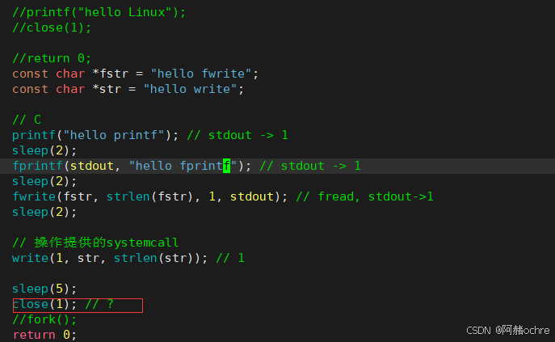Screen dimensions: 555x342
Task: Click the "hello write" string literal
Action: click(x=190, y=89)
